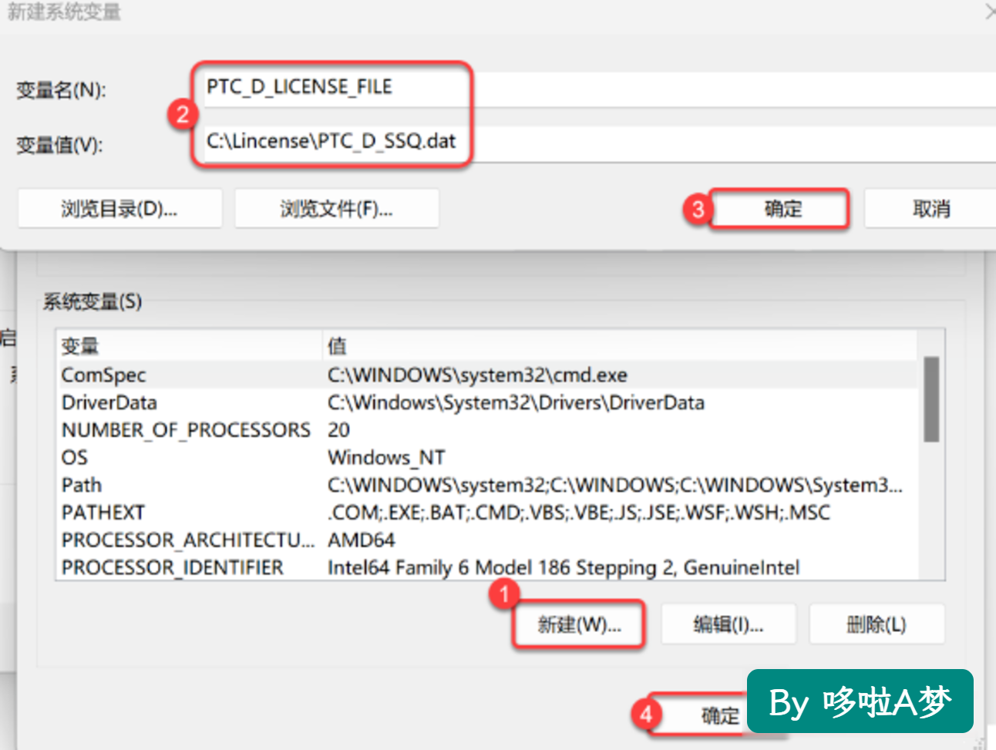
Task: Click the .COM;.EXE;.BAT value cell
Action: pos(579,513)
